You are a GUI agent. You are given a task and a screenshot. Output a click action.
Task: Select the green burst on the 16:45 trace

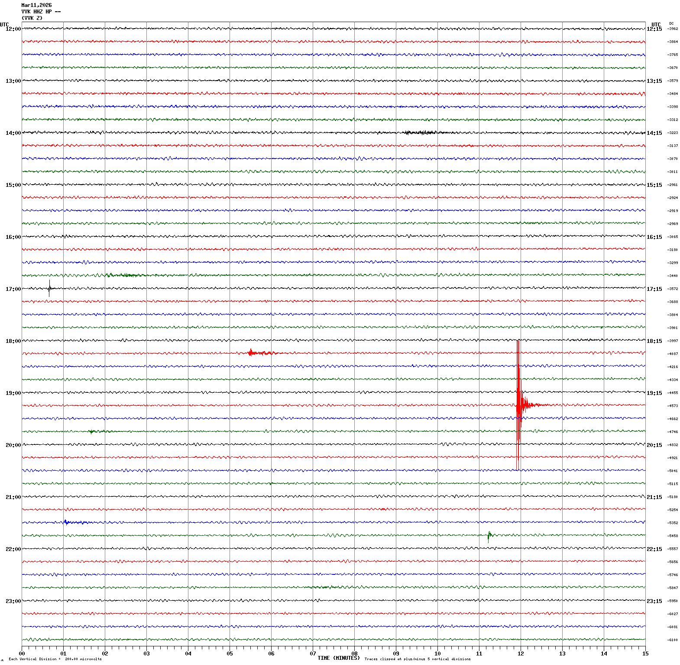[123, 275]
